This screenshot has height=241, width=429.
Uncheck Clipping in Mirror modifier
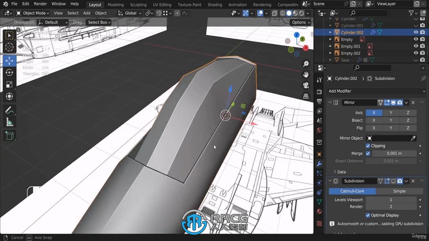368,146
